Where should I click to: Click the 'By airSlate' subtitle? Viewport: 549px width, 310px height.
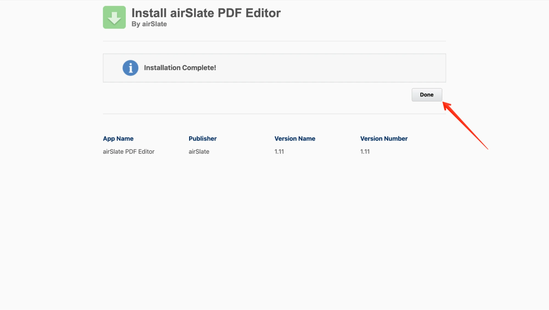pos(149,24)
